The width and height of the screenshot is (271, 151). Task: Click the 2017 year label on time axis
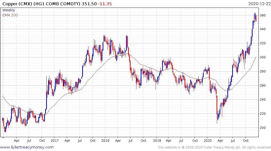point(55,141)
